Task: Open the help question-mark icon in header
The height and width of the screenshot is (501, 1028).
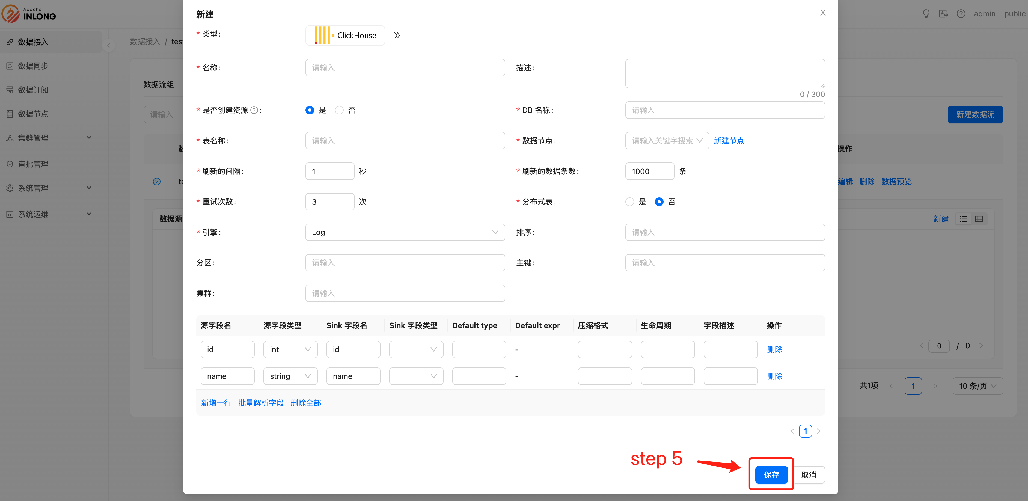Action: tap(961, 14)
